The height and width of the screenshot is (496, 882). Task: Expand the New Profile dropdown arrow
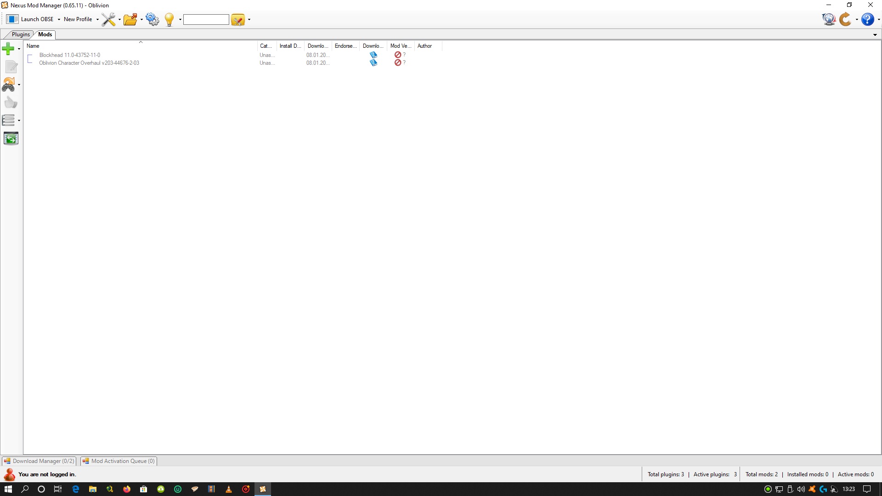(97, 19)
